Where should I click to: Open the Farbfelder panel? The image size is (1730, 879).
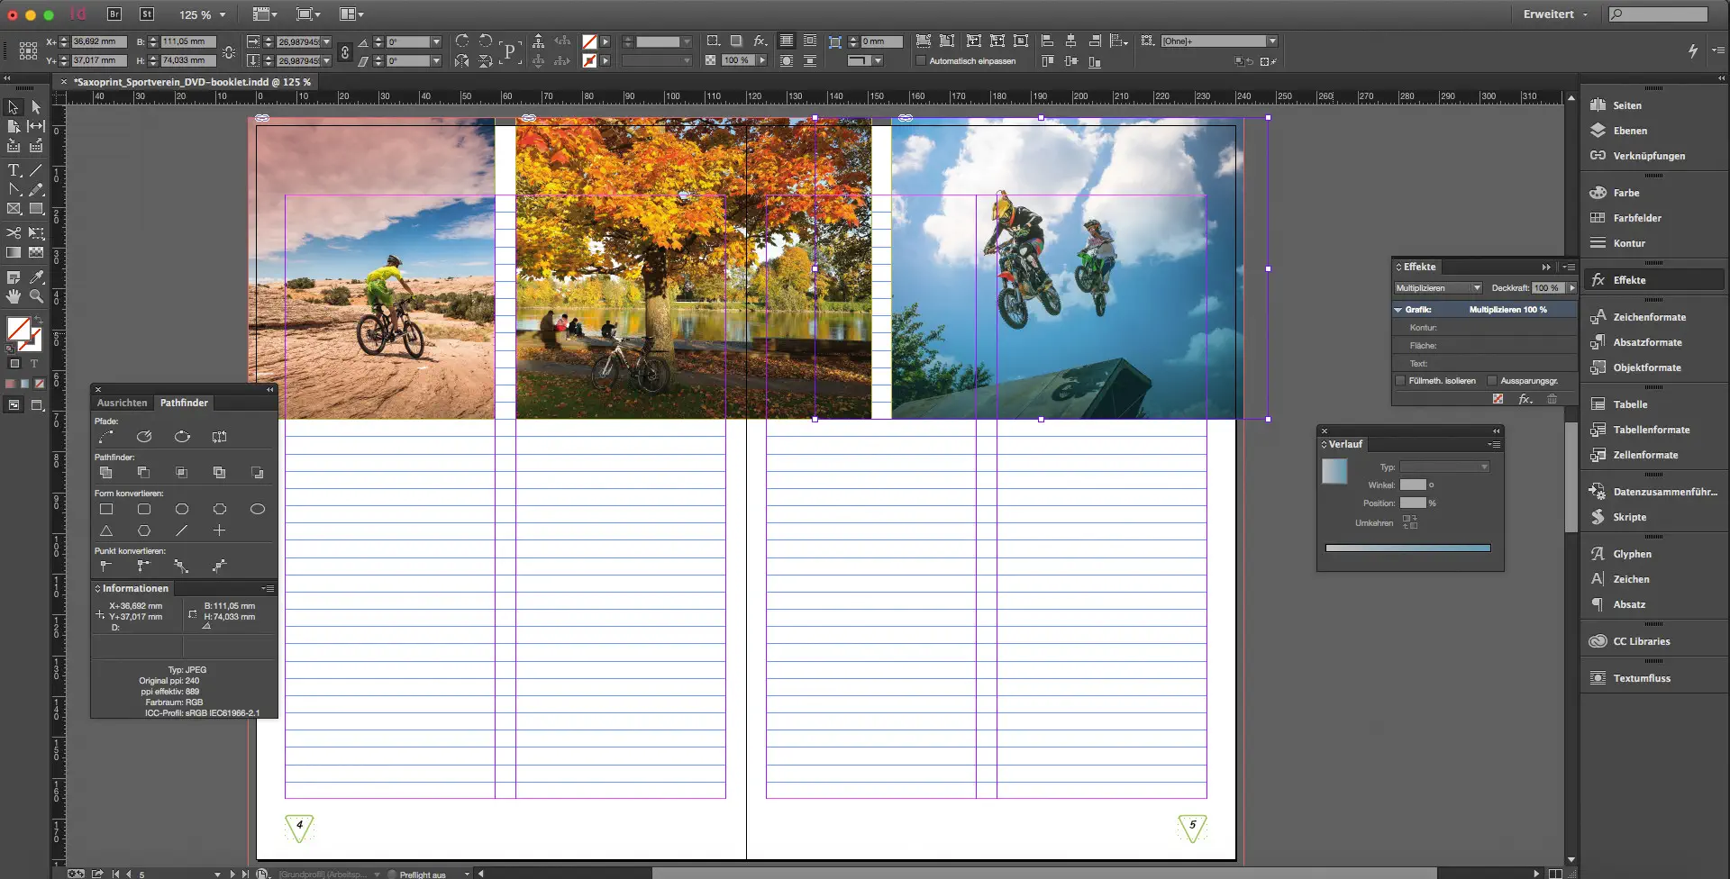click(x=1636, y=218)
